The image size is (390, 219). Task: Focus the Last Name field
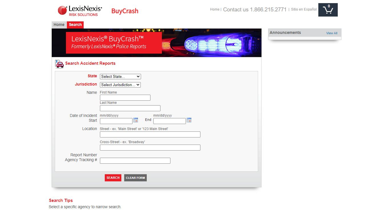coord(130,108)
